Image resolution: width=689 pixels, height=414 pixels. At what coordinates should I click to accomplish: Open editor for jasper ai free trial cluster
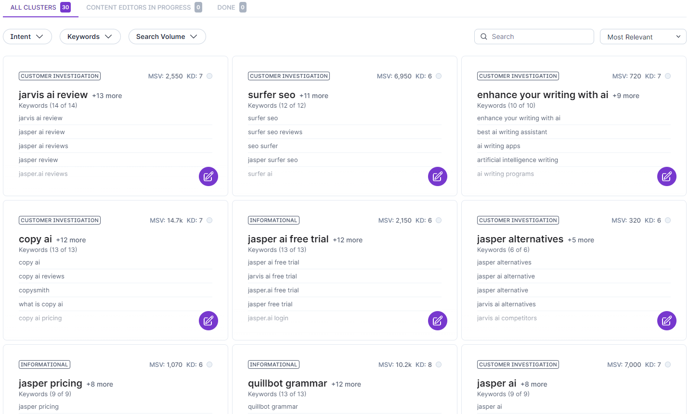[438, 321]
